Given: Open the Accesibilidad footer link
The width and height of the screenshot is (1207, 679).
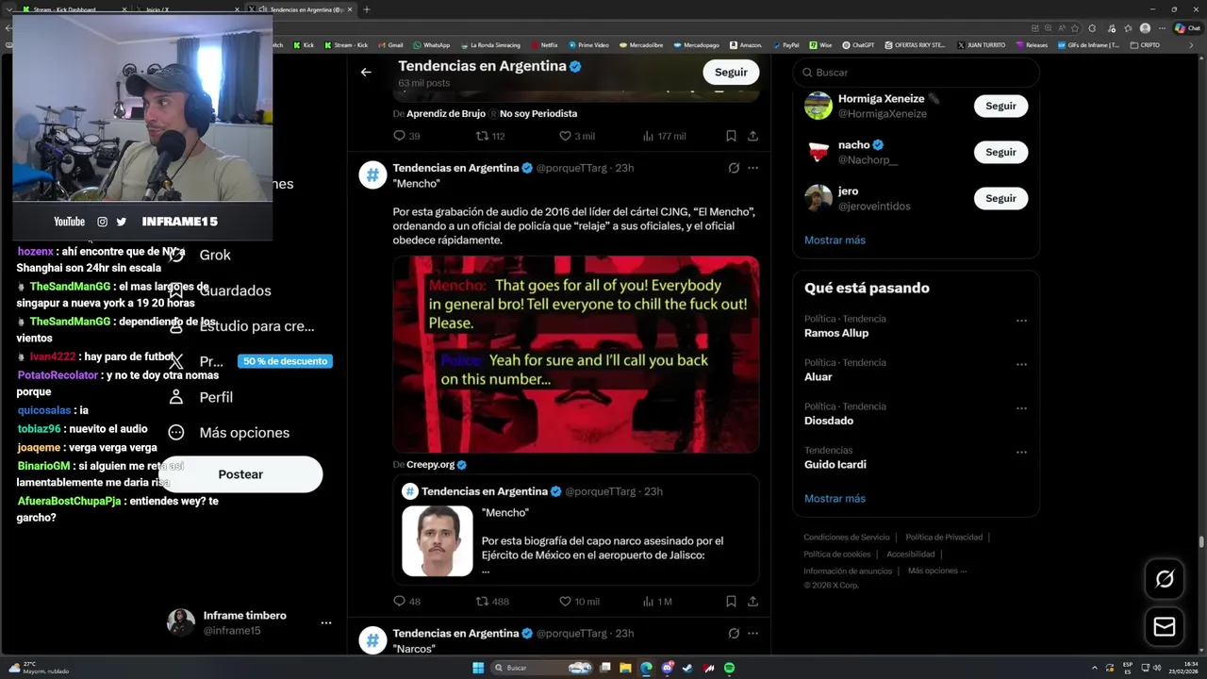Looking at the screenshot, I should click(x=911, y=554).
